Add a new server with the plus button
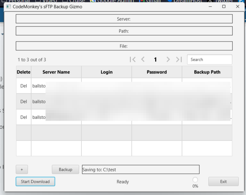The width and height of the screenshot is (246, 195). [22, 169]
